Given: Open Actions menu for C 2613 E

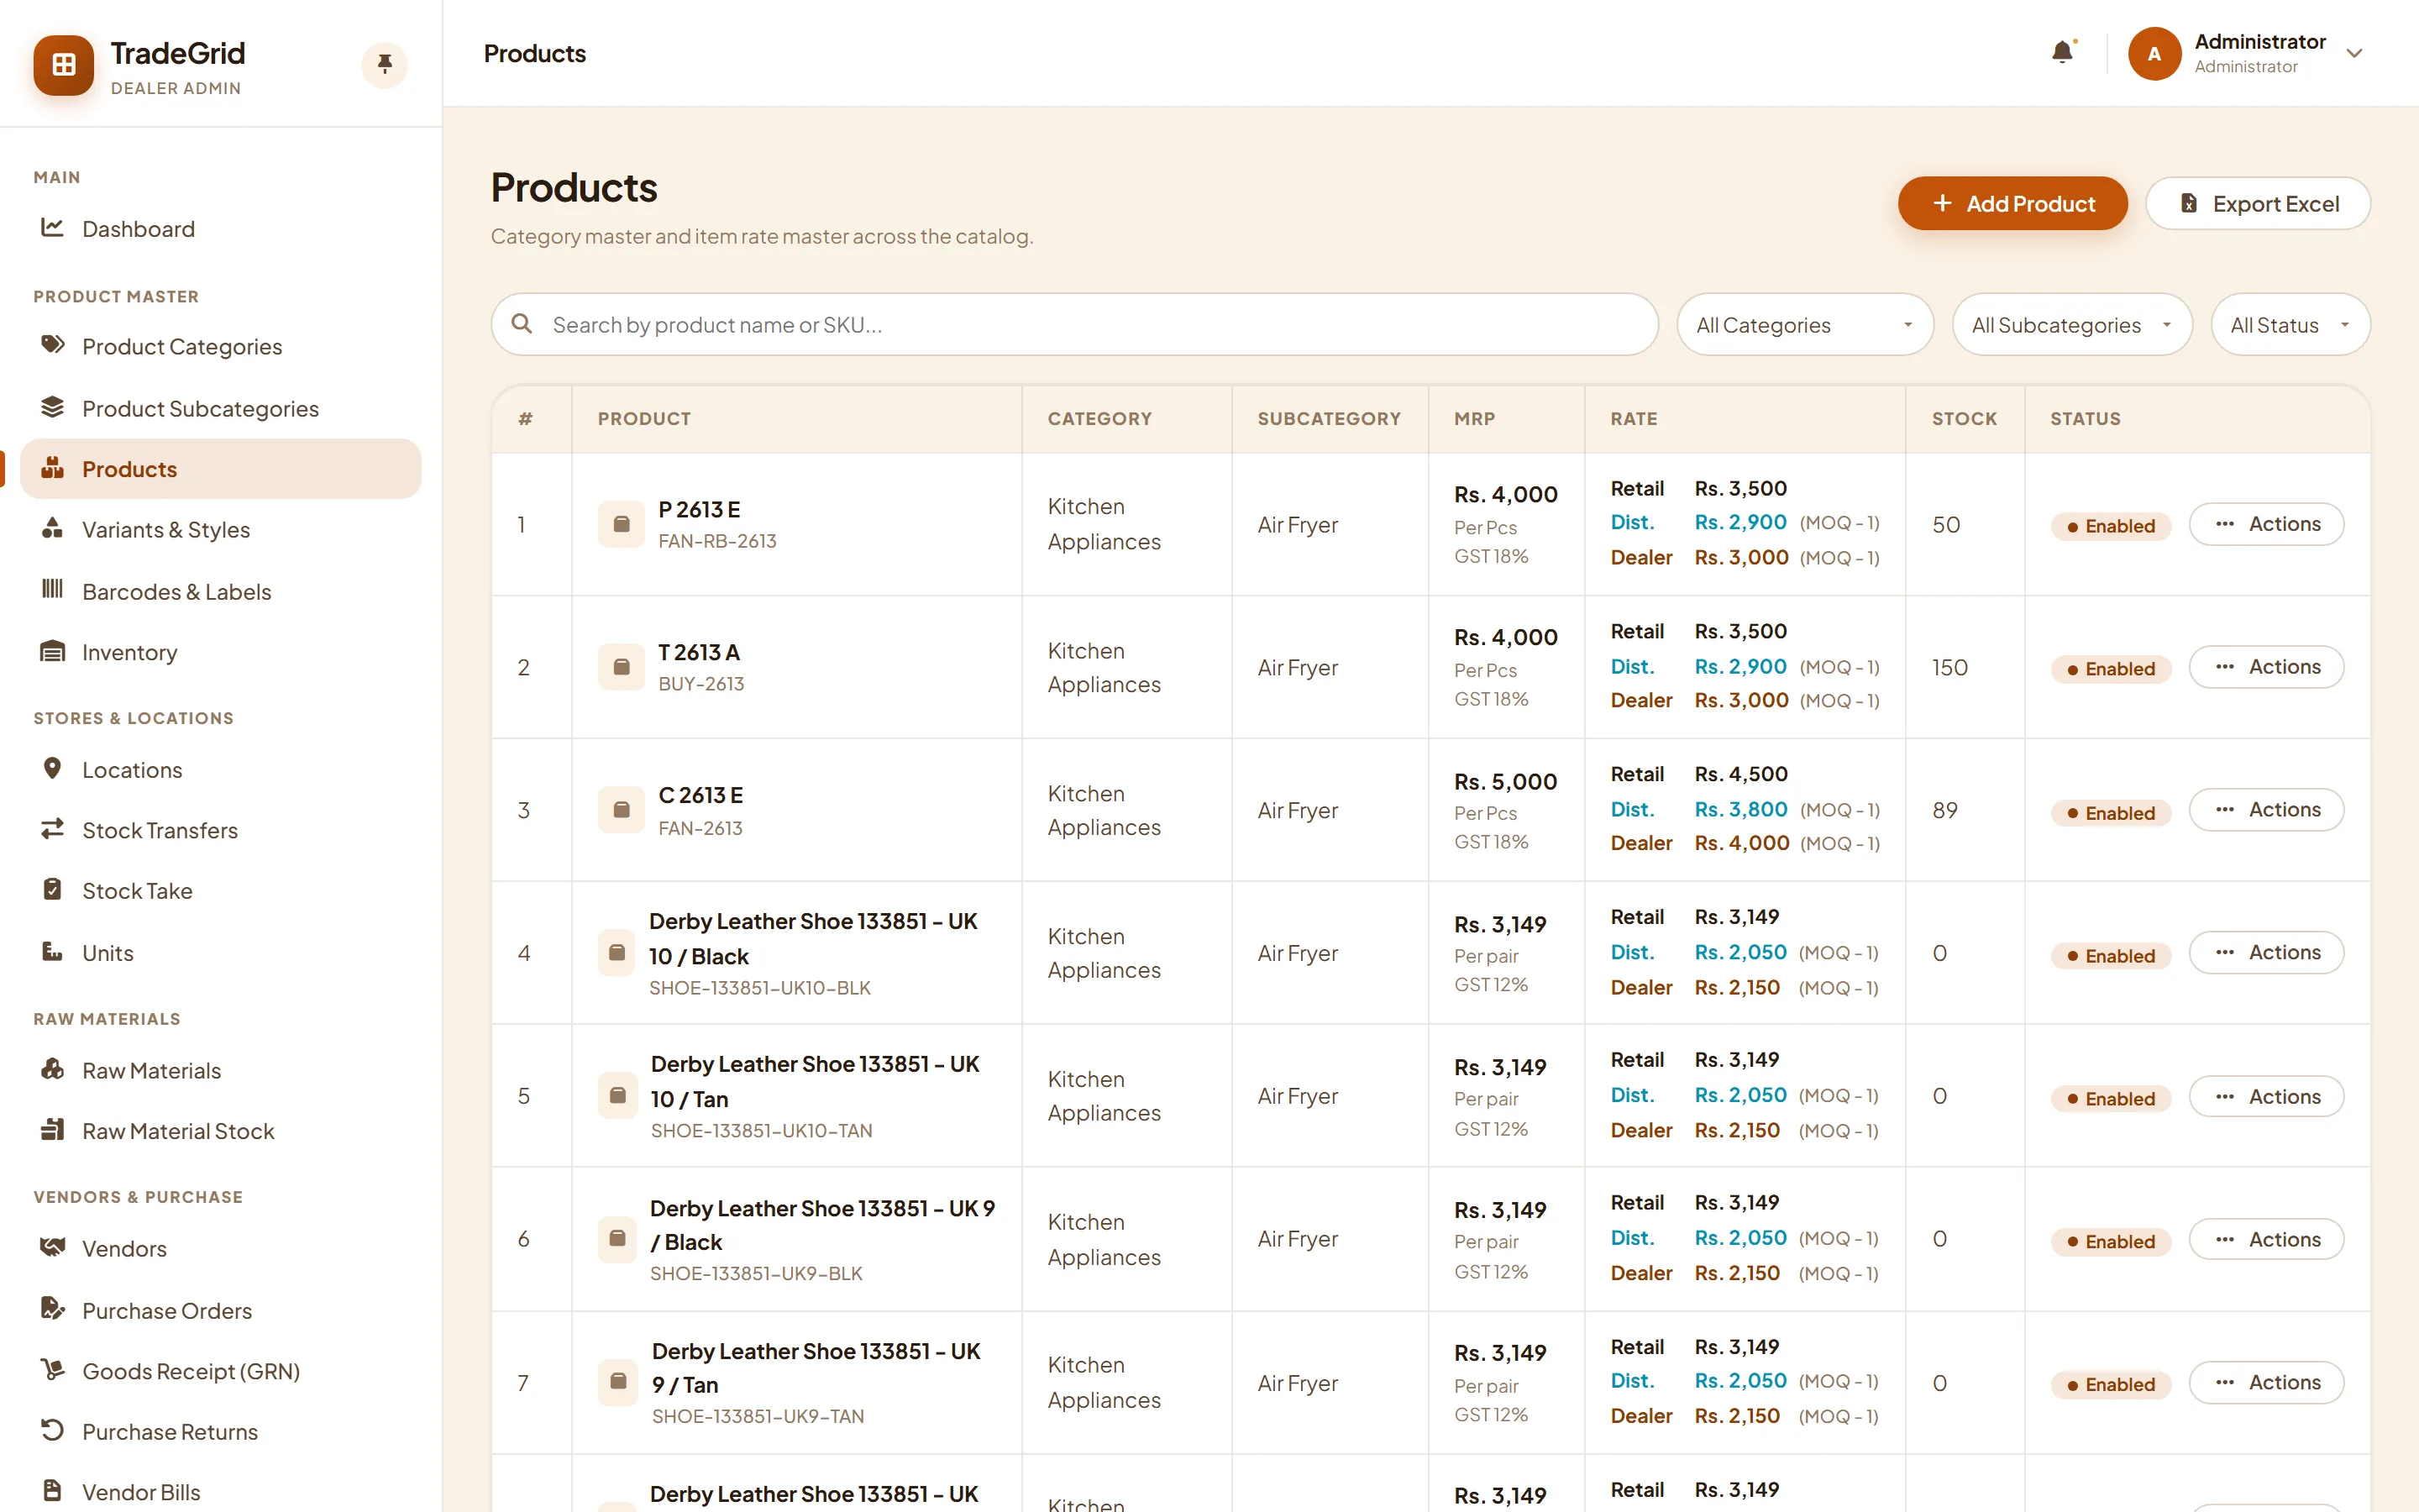Looking at the screenshot, I should point(2266,810).
